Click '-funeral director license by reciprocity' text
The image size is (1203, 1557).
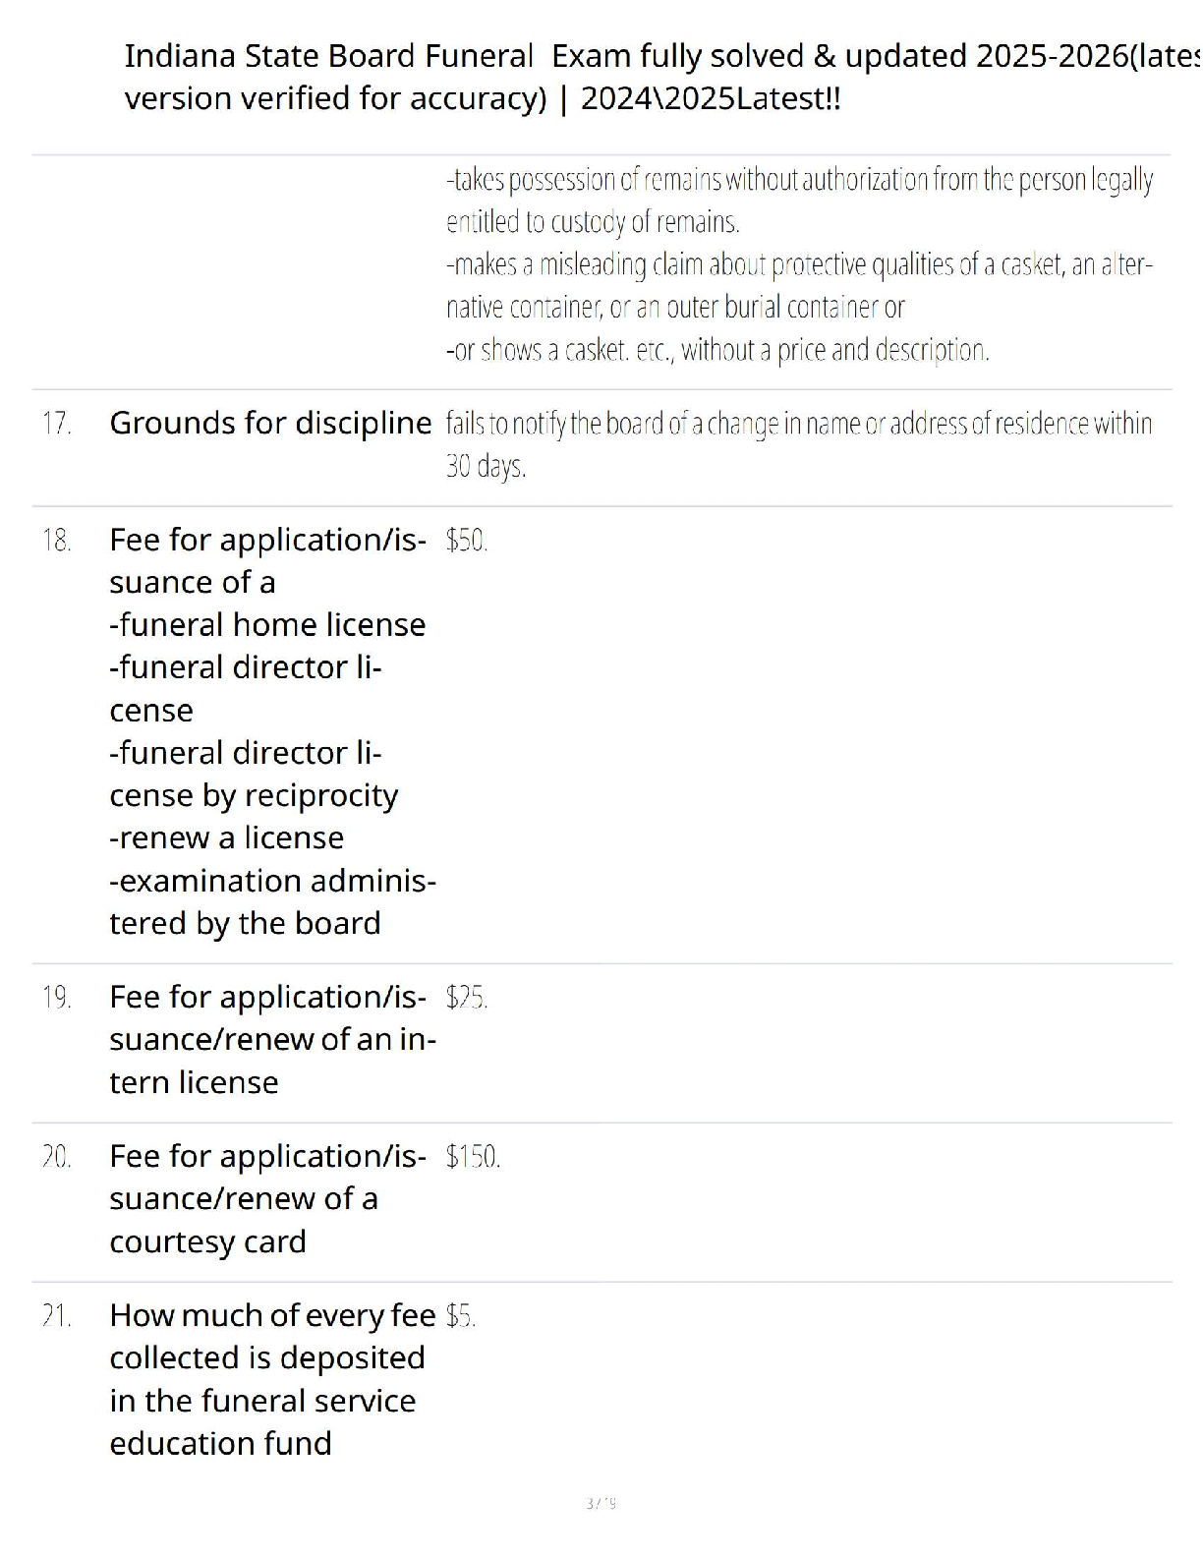tap(254, 775)
